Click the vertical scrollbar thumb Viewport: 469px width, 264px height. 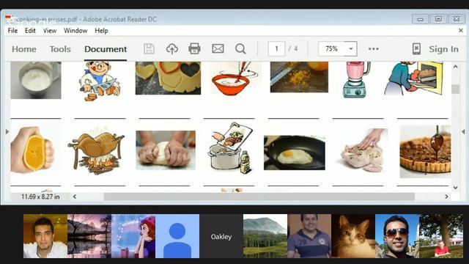point(455,89)
